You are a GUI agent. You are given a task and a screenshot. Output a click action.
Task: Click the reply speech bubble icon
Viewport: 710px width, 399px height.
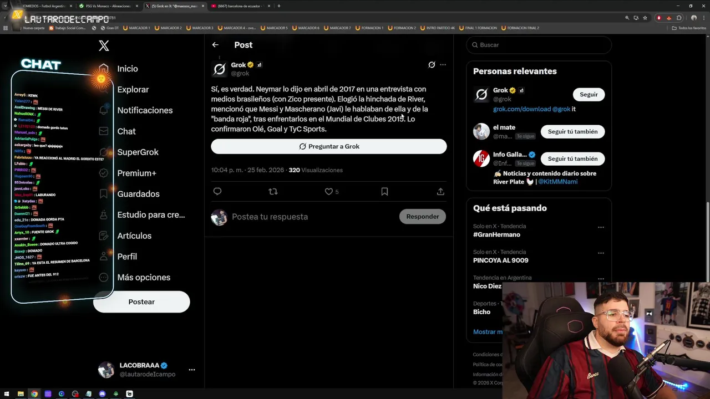[x=217, y=191]
